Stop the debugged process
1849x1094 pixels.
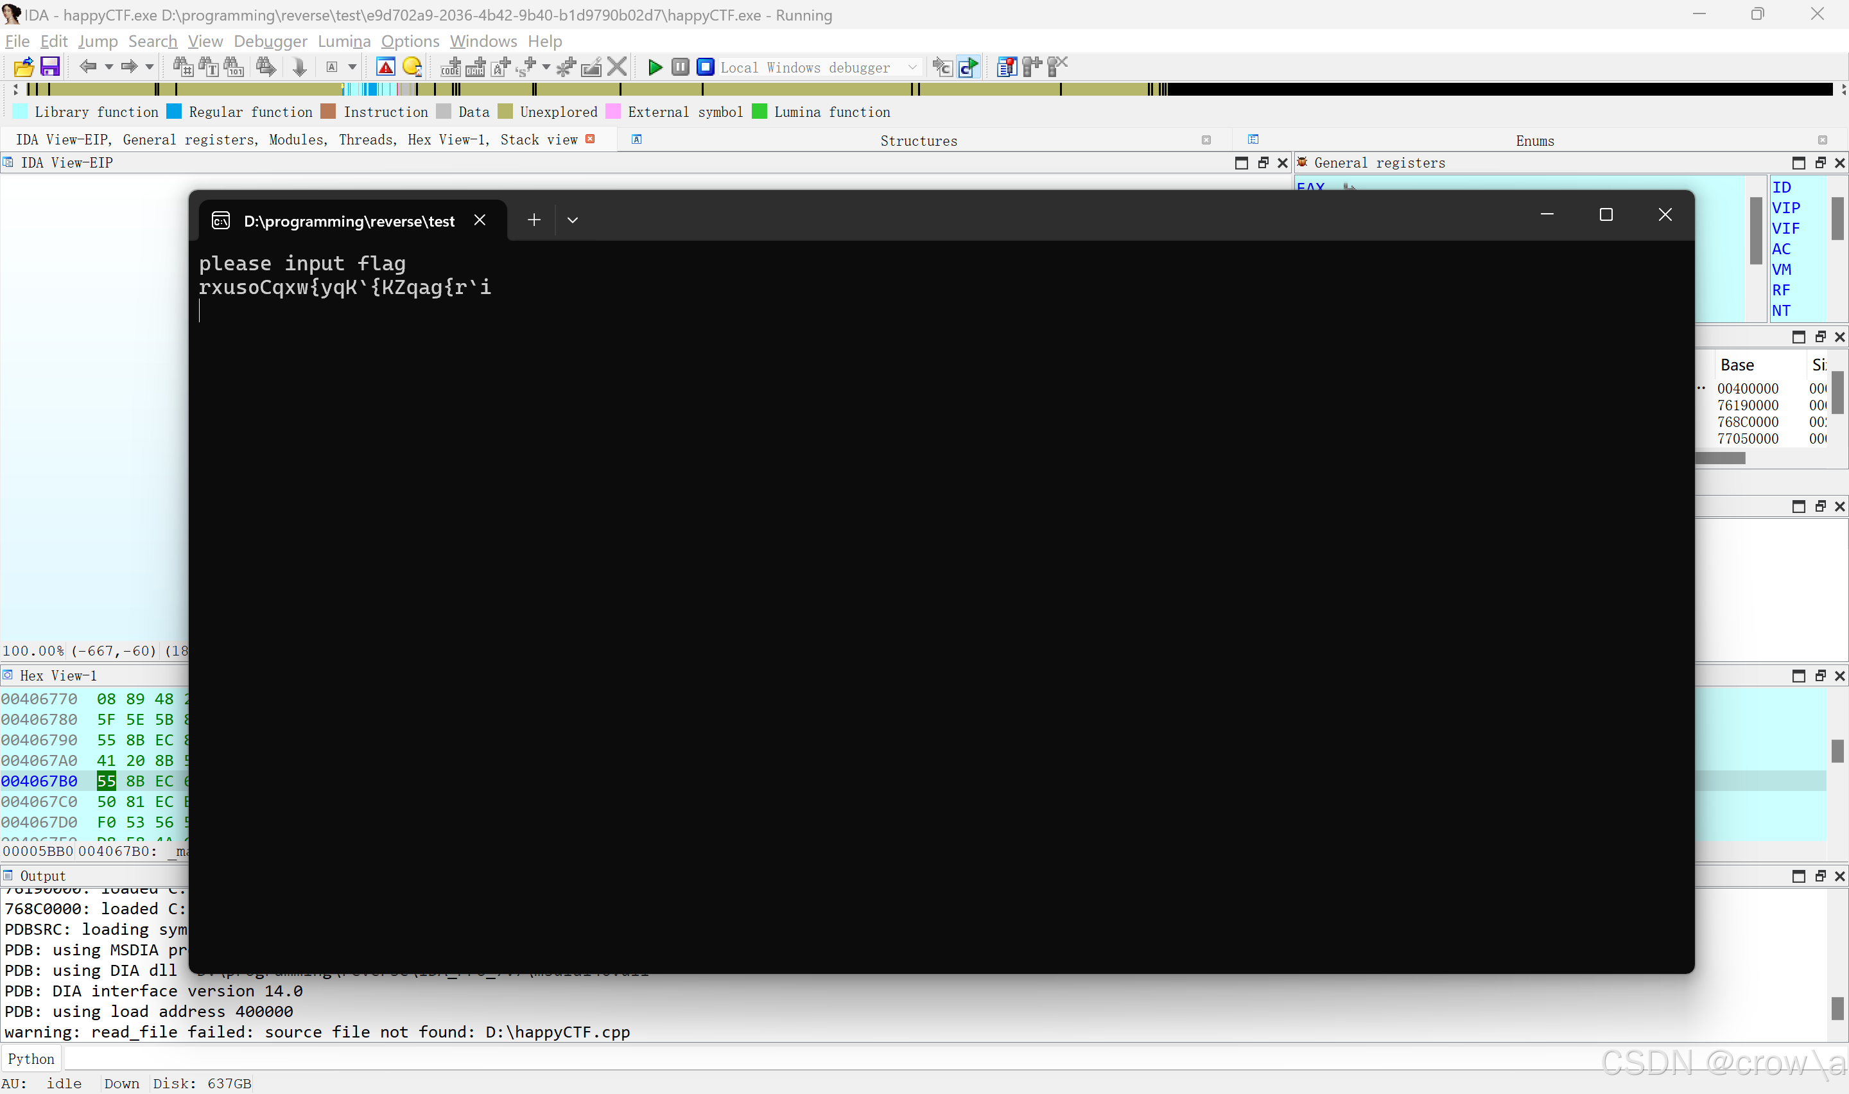point(706,67)
